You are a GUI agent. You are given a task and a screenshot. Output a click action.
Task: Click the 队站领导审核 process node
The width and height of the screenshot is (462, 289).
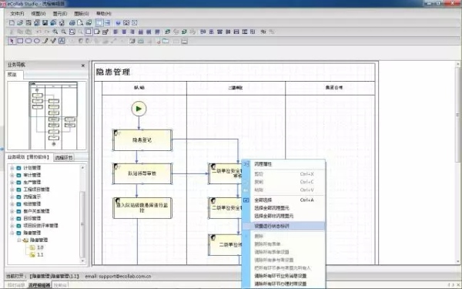tap(142, 173)
